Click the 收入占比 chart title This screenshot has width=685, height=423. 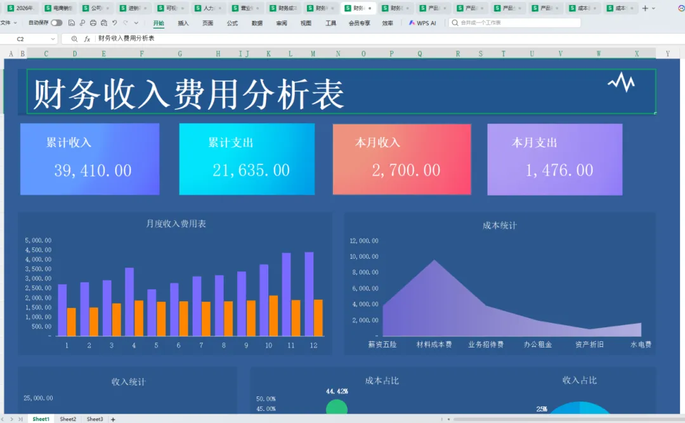(579, 380)
